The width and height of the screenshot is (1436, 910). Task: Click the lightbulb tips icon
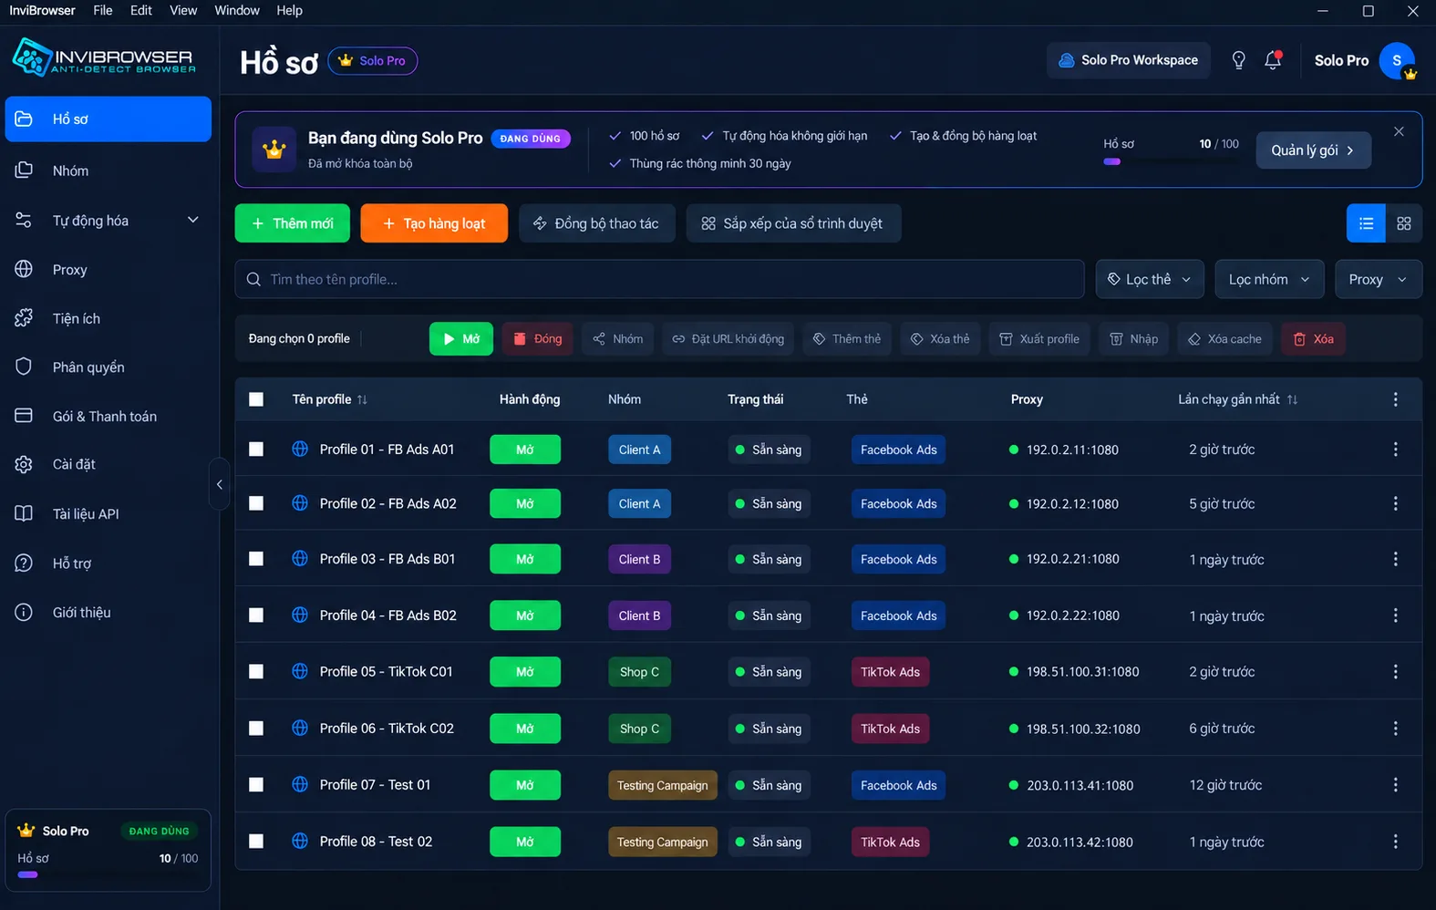click(x=1238, y=60)
